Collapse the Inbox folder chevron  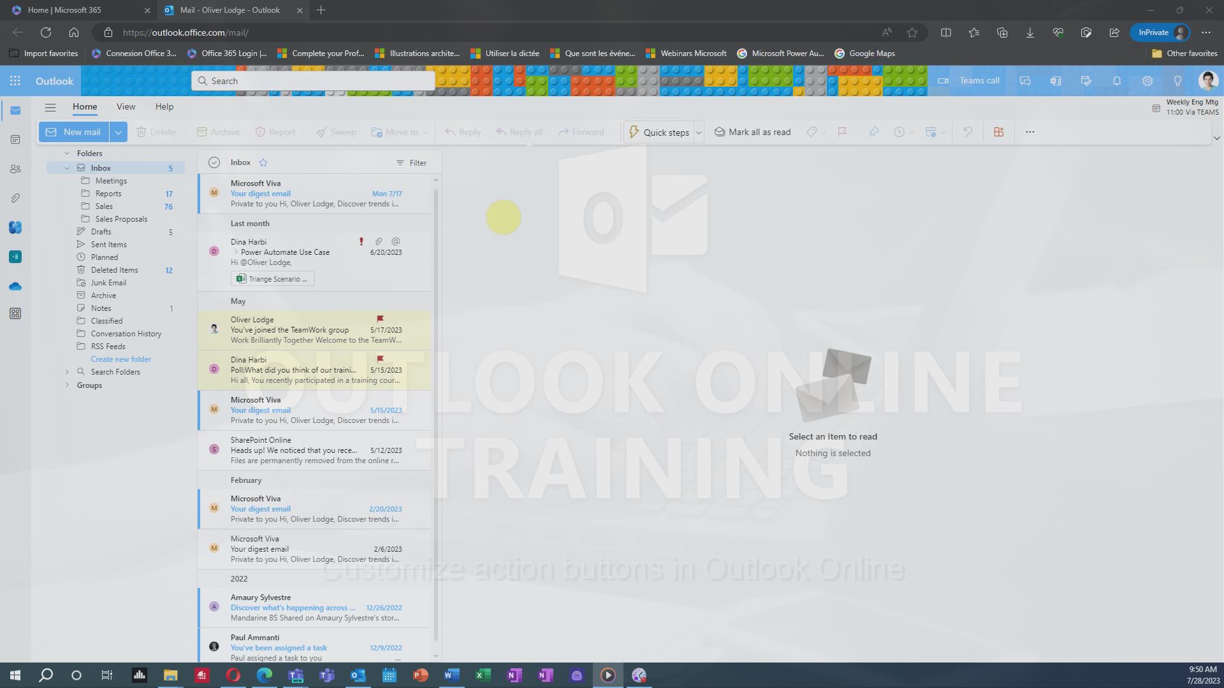tap(67, 168)
